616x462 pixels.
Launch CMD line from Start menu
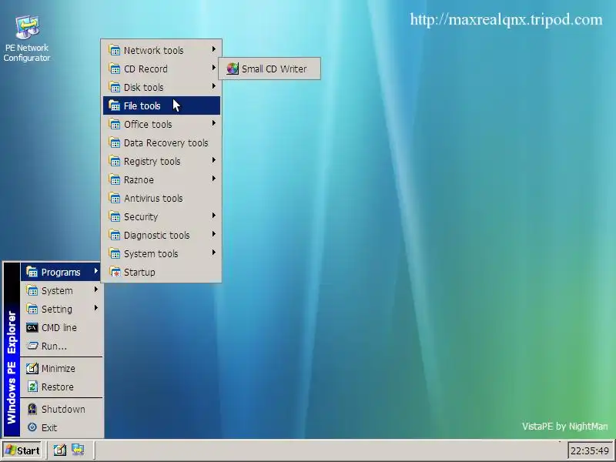point(62,327)
